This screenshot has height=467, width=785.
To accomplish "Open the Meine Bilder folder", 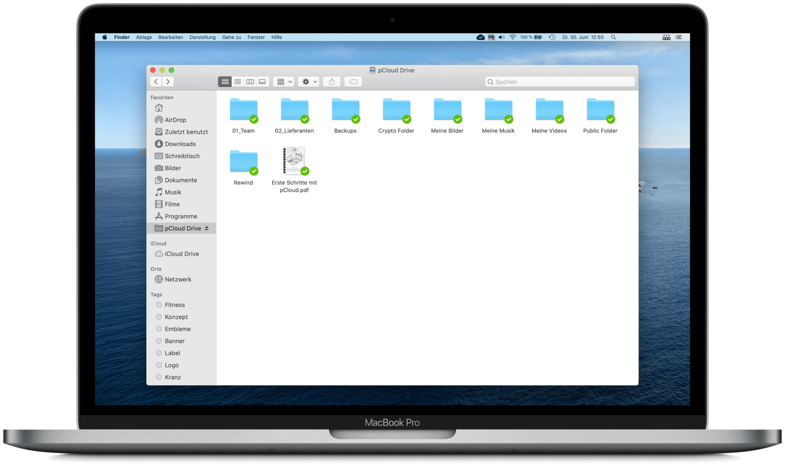I will [x=447, y=116].
